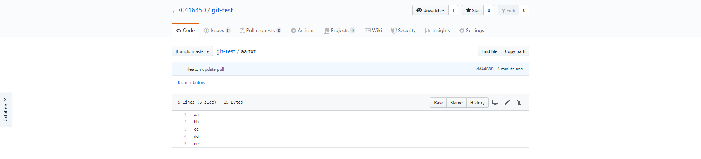Select line number 4

coord(185,136)
